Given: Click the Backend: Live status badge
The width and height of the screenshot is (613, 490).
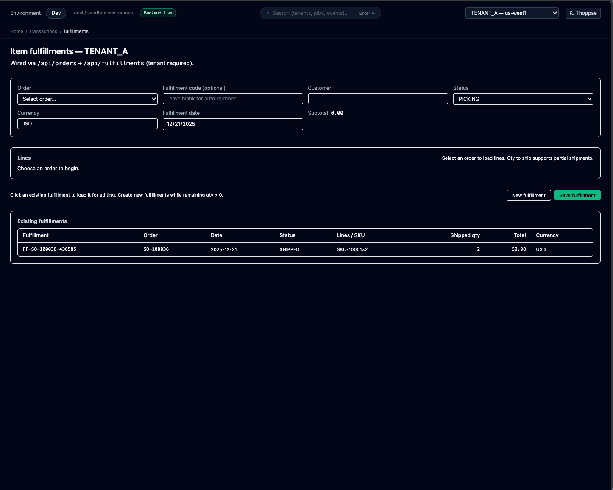Looking at the screenshot, I should (158, 13).
